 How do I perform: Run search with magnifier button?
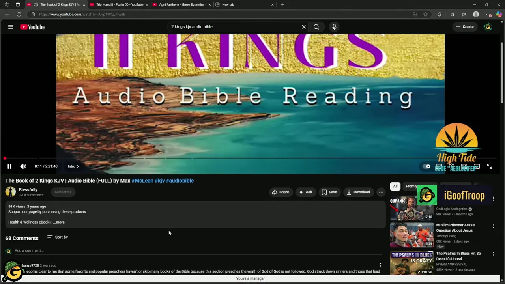tap(316, 27)
